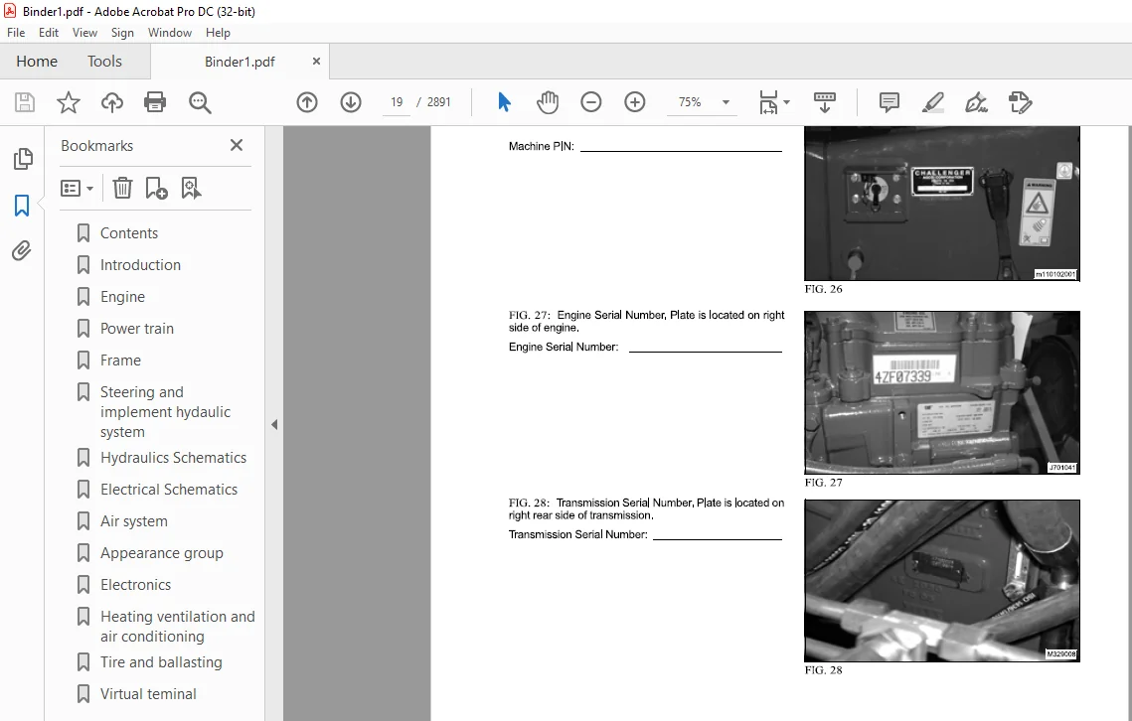Select the Binder1.pdf document tab
The width and height of the screenshot is (1132, 721).
pyautogui.click(x=240, y=62)
